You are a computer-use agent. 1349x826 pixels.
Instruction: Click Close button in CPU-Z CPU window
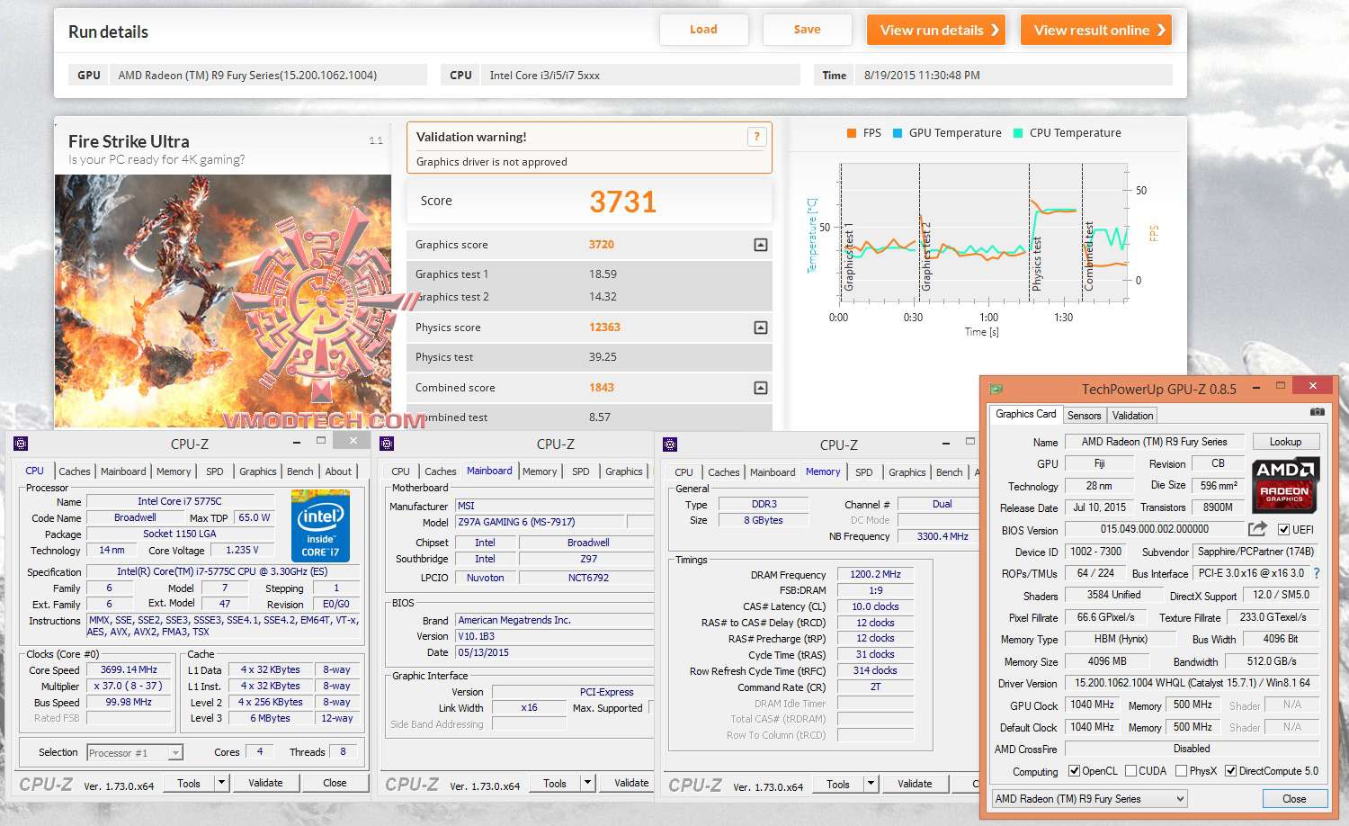(335, 783)
